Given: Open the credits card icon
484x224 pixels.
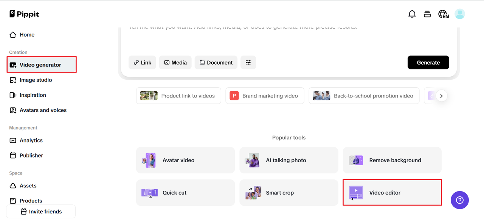Looking at the screenshot, I should point(427,14).
